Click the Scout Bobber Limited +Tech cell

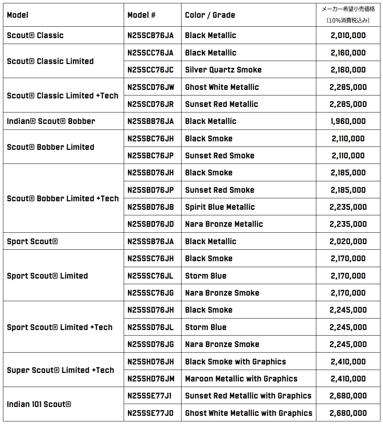point(63,198)
